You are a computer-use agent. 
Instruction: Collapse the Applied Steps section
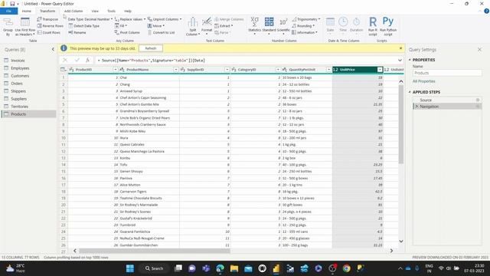(410, 92)
